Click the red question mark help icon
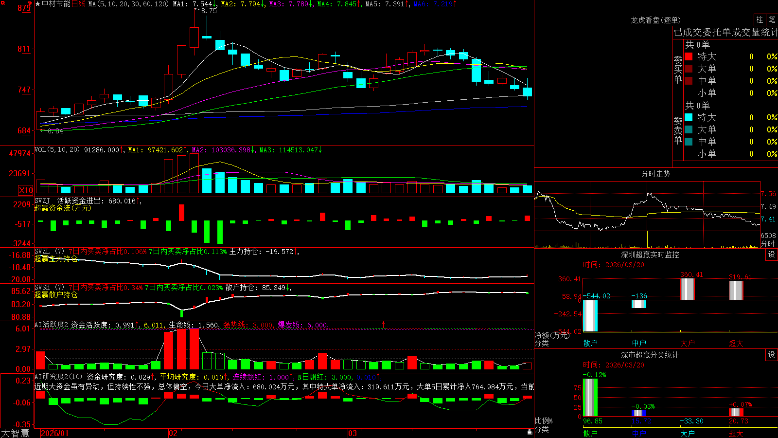Viewport: 778px width, 438px height. [x=29, y=4]
